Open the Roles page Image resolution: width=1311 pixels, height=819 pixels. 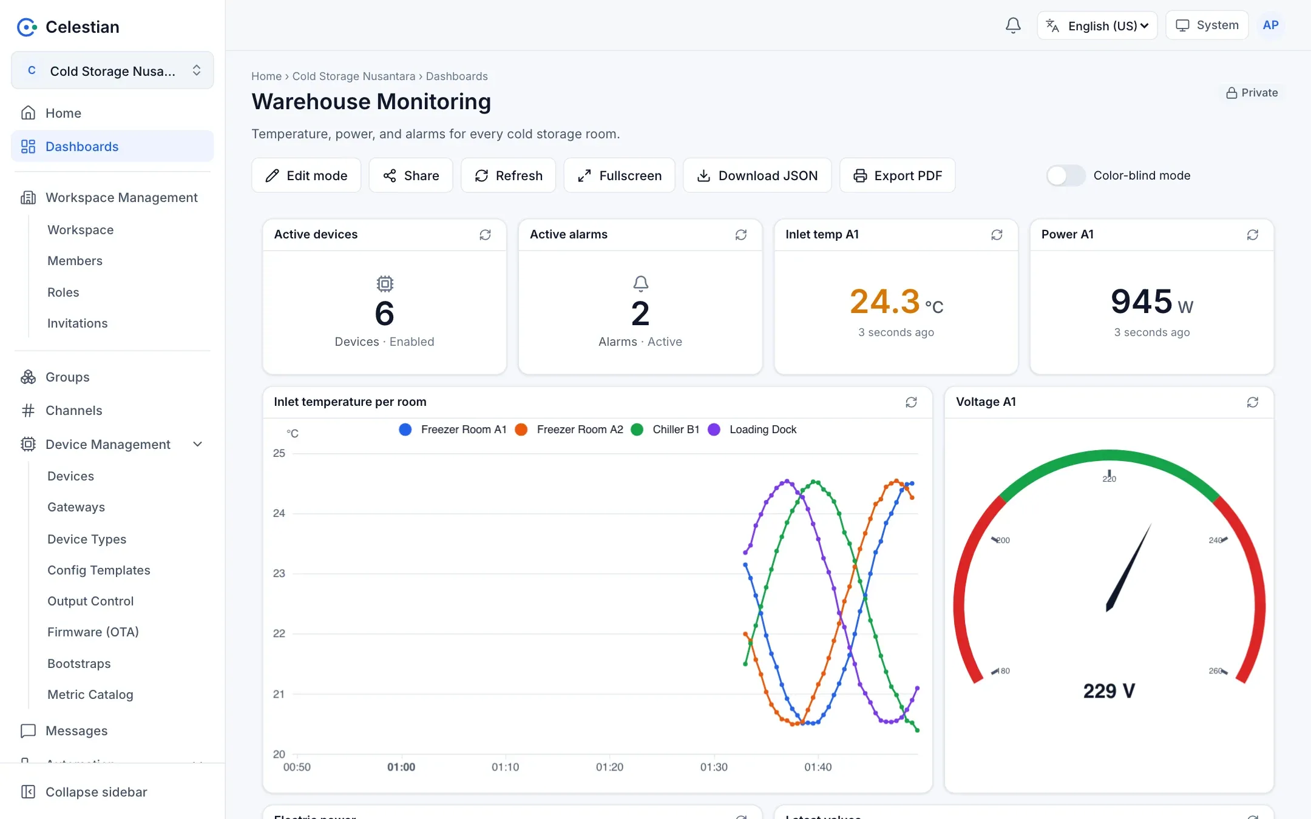coord(63,292)
